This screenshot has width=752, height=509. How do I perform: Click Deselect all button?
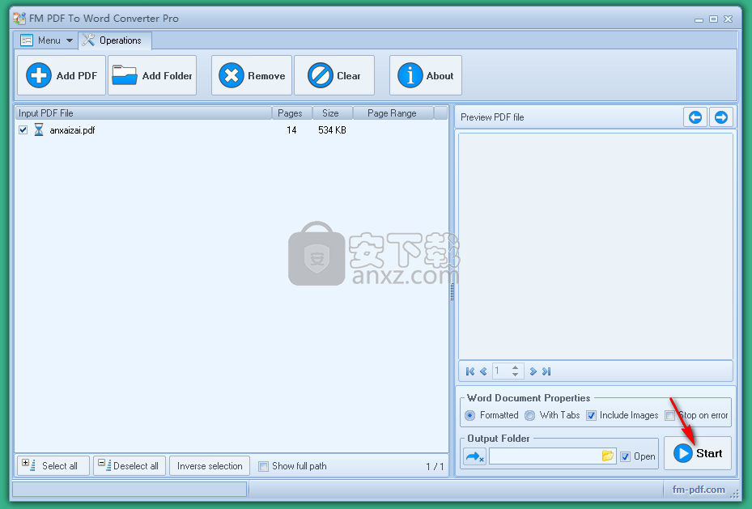pos(129,466)
